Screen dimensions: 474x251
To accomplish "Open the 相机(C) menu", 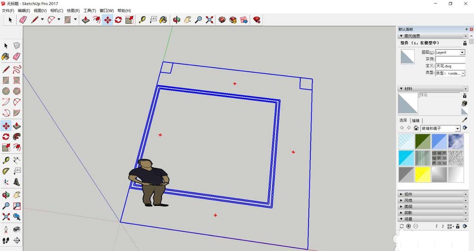I will [56, 10].
